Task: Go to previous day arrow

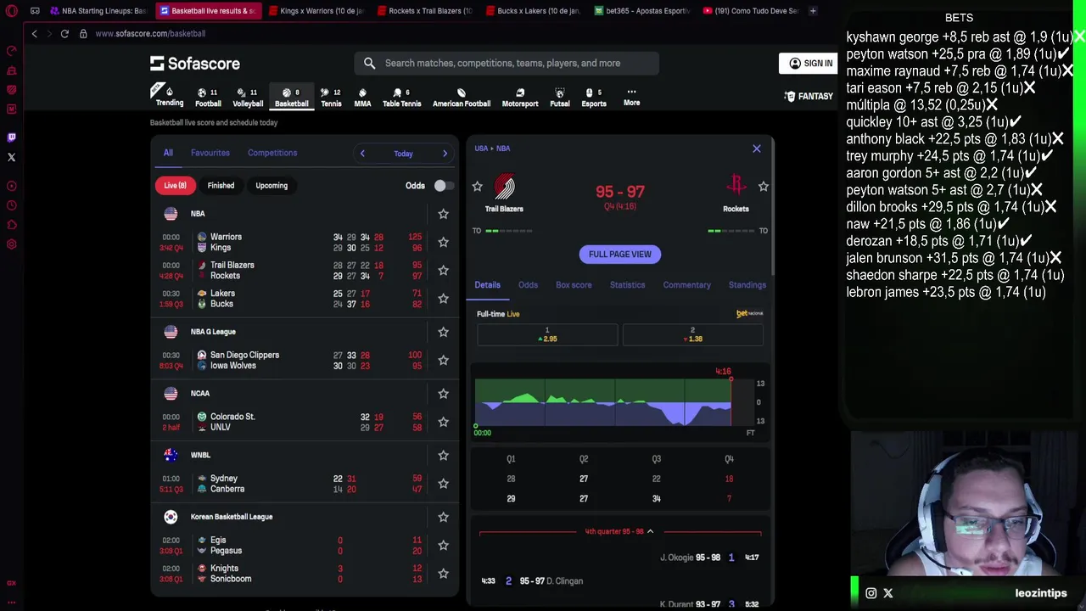Action: [362, 154]
